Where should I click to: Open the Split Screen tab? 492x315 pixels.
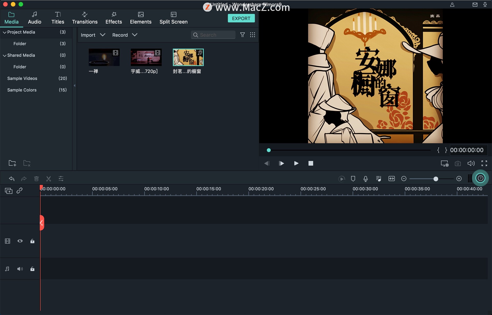point(173,18)
